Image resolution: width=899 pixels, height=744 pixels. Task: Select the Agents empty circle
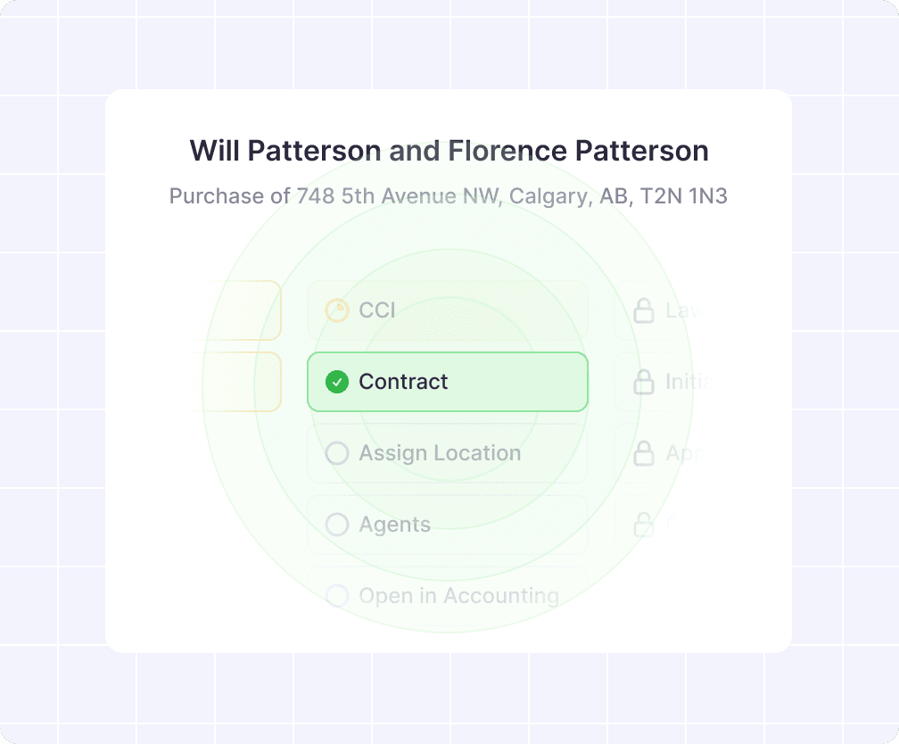pyautogui.click(x=336, y=525)
